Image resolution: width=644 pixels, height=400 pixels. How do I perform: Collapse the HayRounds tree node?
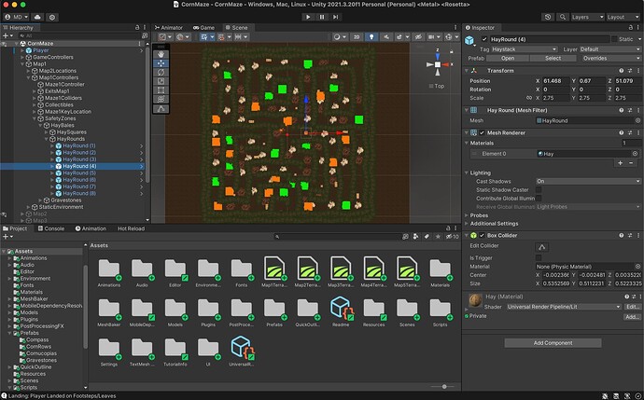(x=47, y=139)
